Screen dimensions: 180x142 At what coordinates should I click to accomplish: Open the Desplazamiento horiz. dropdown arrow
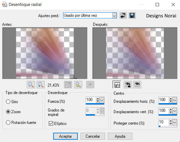(175, 100)
